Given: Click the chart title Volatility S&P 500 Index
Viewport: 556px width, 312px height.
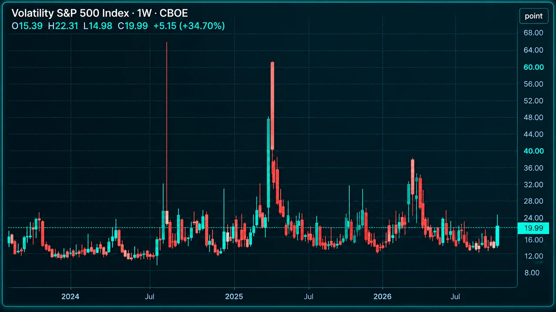Looking at the screenshot, I should pos(69,13).
